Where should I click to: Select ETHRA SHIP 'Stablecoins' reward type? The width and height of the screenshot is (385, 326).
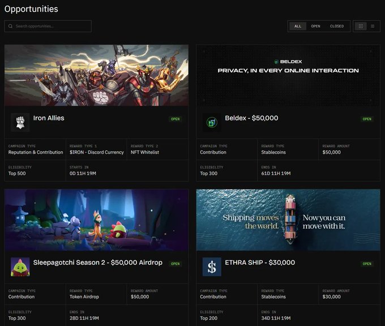[273, 297]
